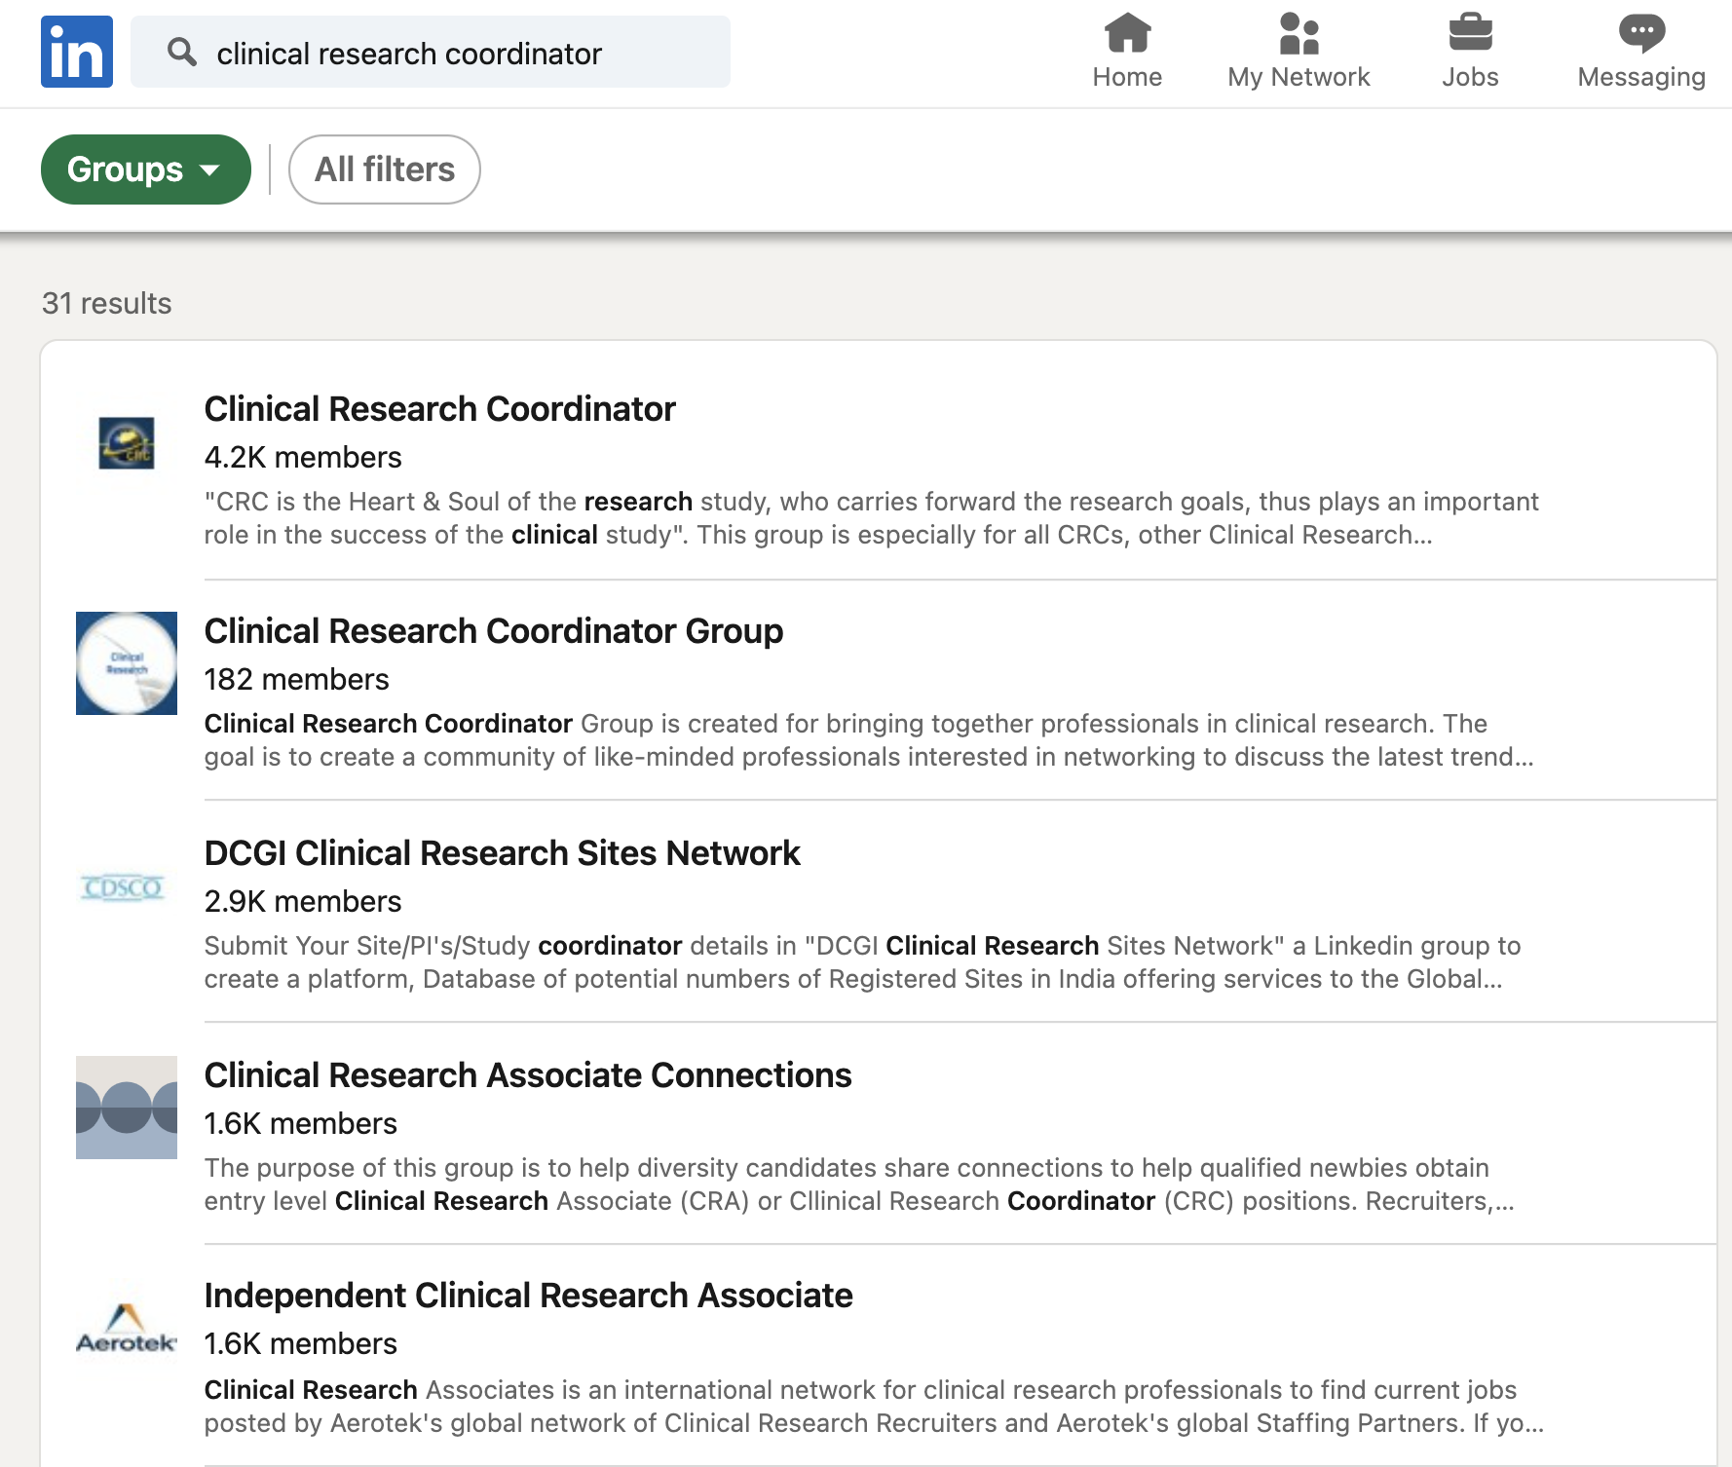This screenshot has height=1467, width=1732.
Task: Click 1.6K members under Independent Clinical Research Associate
Action: (300, 1343)
